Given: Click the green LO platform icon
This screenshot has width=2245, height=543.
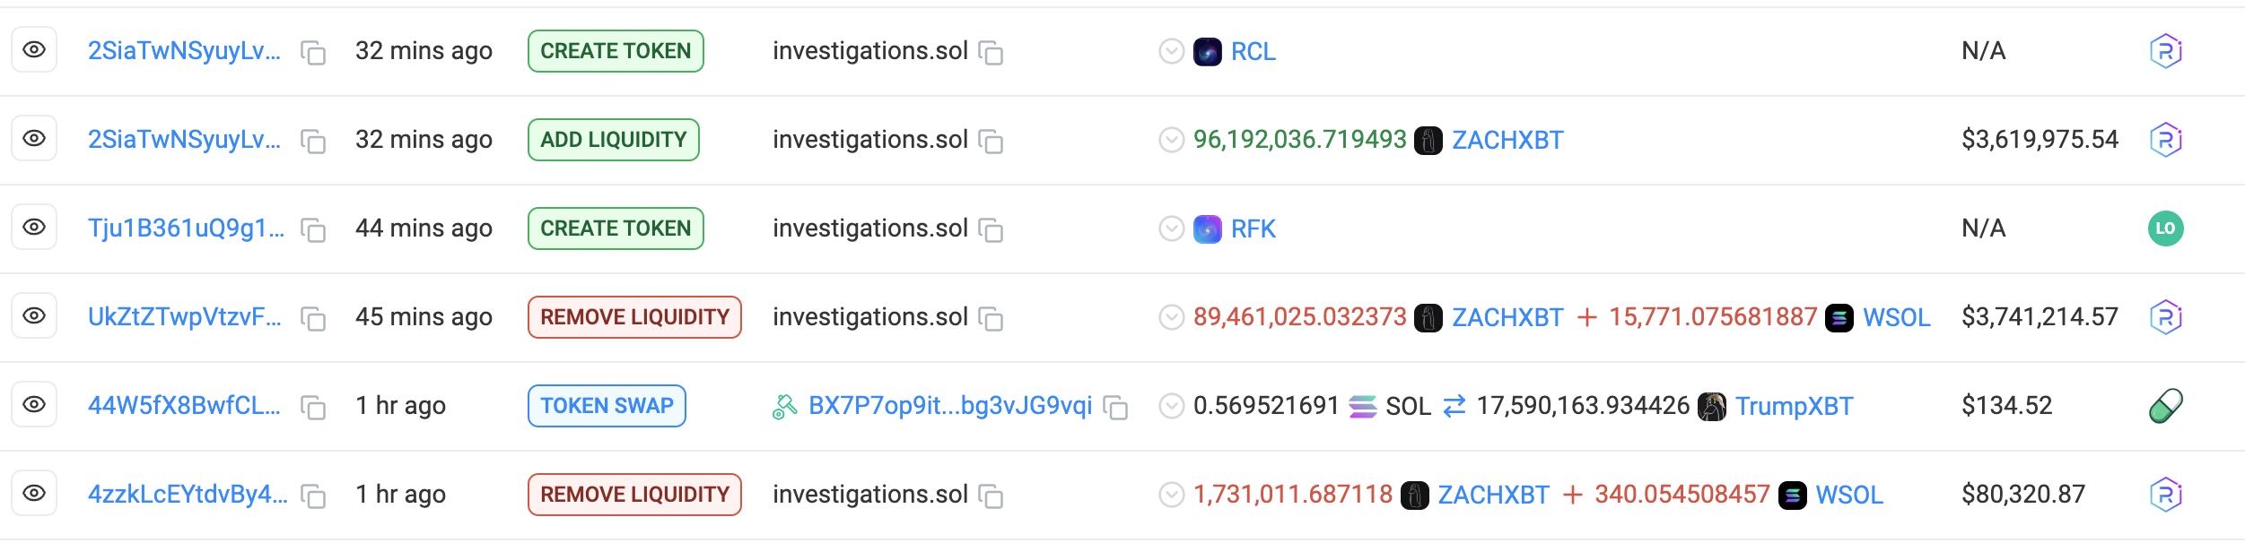Looking at the screenshot, I should point(2165,228).
